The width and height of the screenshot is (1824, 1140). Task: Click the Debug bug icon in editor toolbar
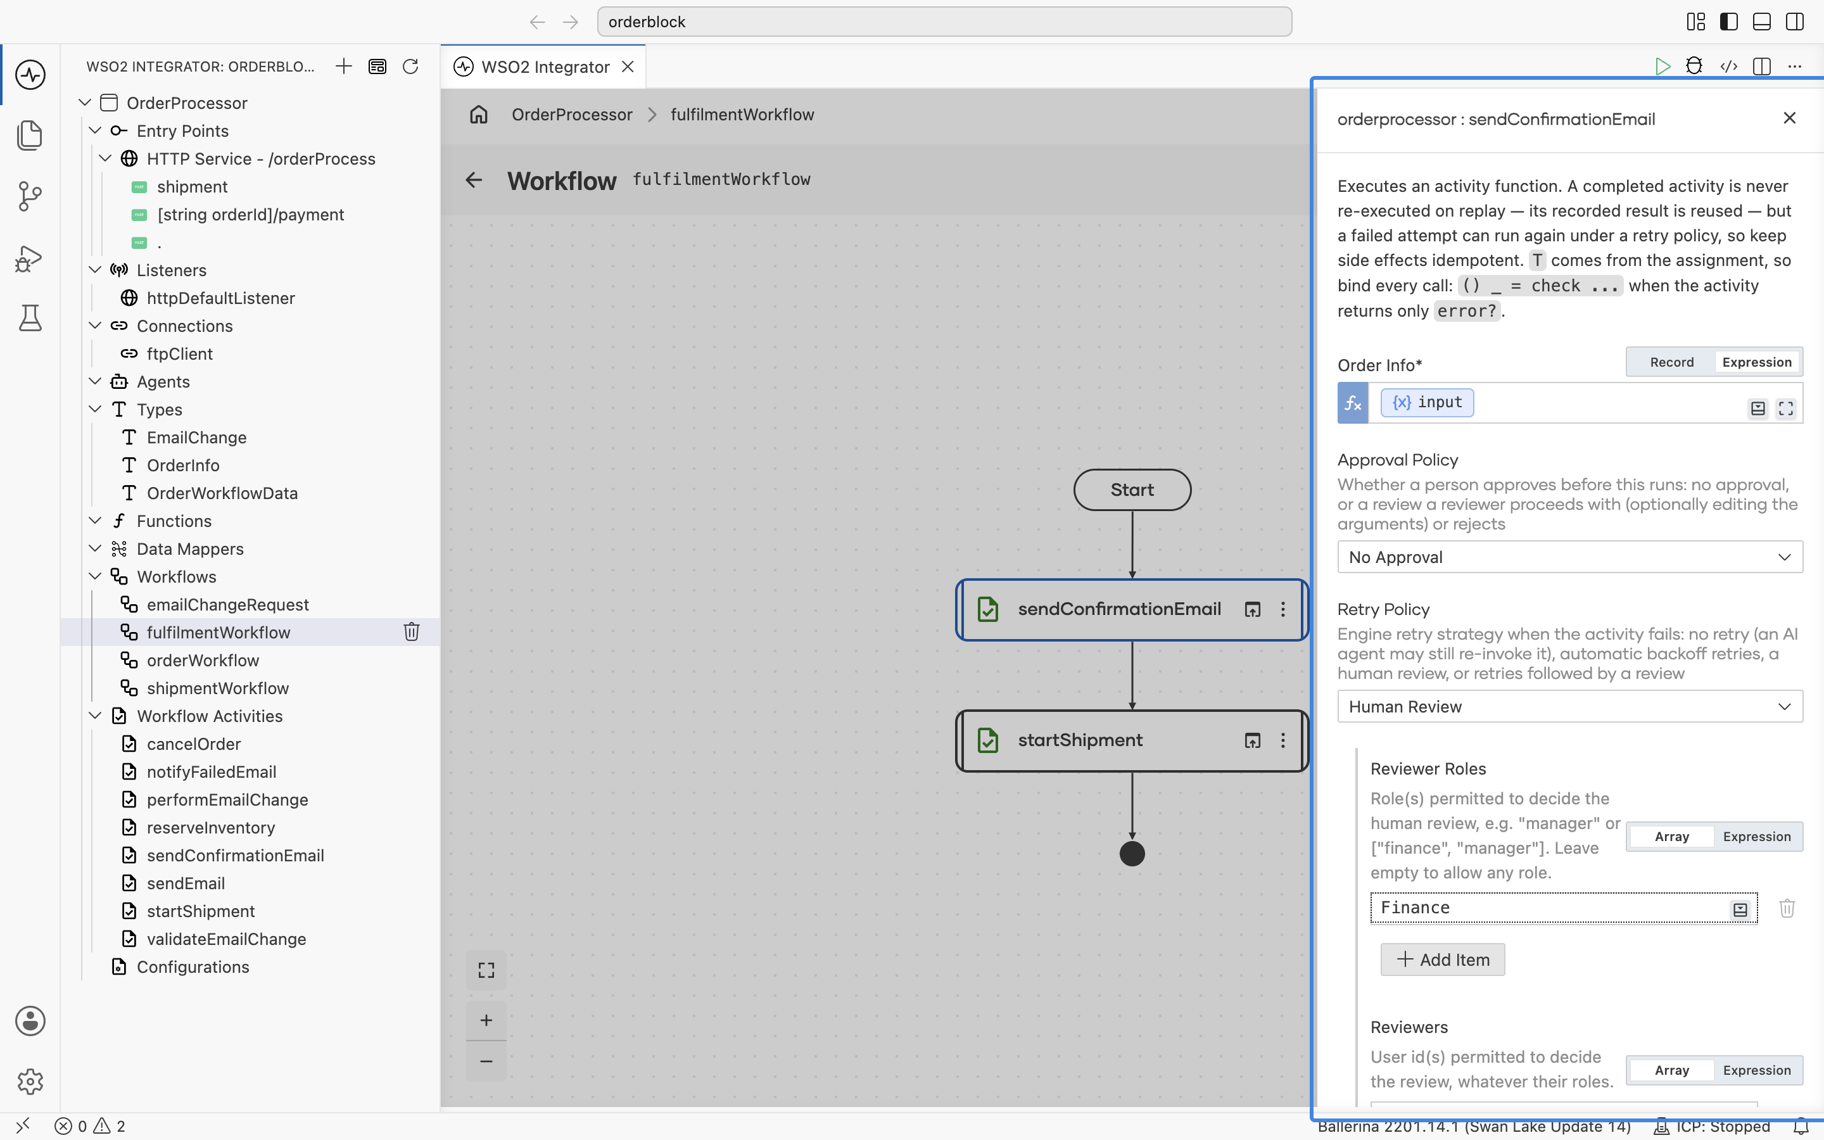(x=1694, y=66)
